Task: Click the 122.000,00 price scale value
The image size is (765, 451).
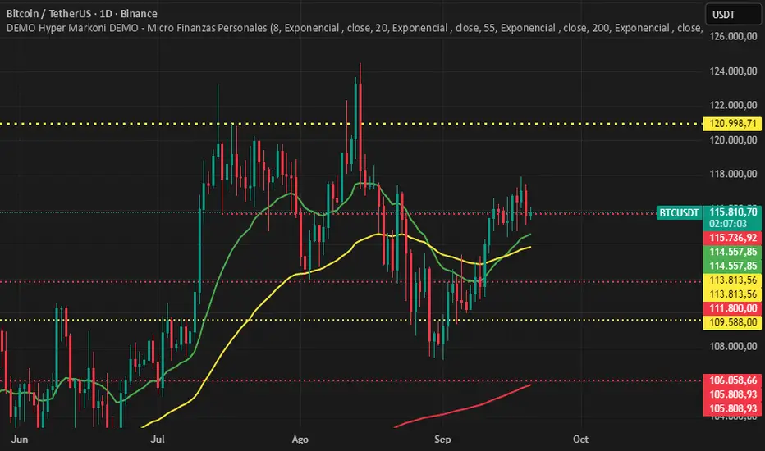Action: click(733, 105)
